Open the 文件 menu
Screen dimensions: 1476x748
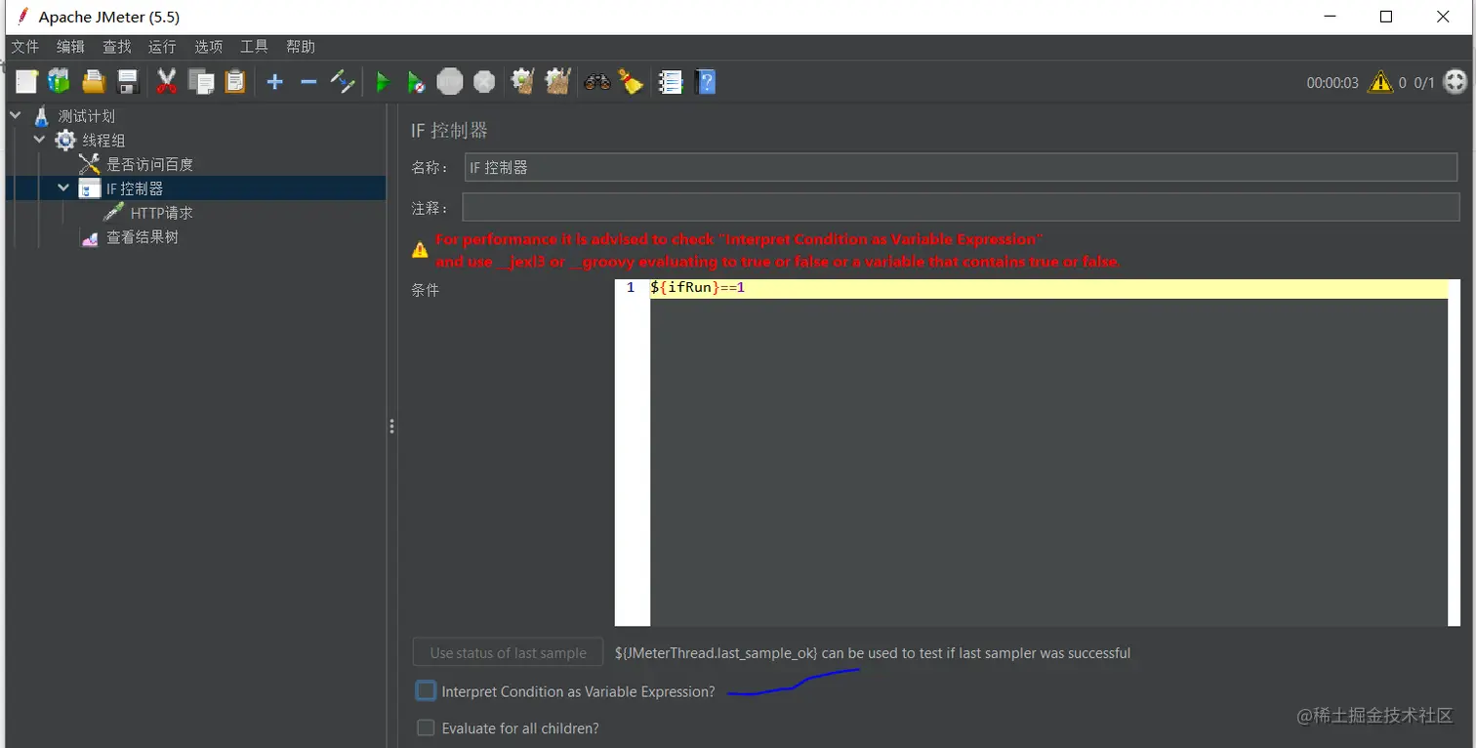coord(25,47)
